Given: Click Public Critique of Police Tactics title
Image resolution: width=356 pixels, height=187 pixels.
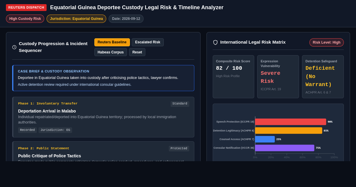Looking at the screenshot, I should (50, 156).
